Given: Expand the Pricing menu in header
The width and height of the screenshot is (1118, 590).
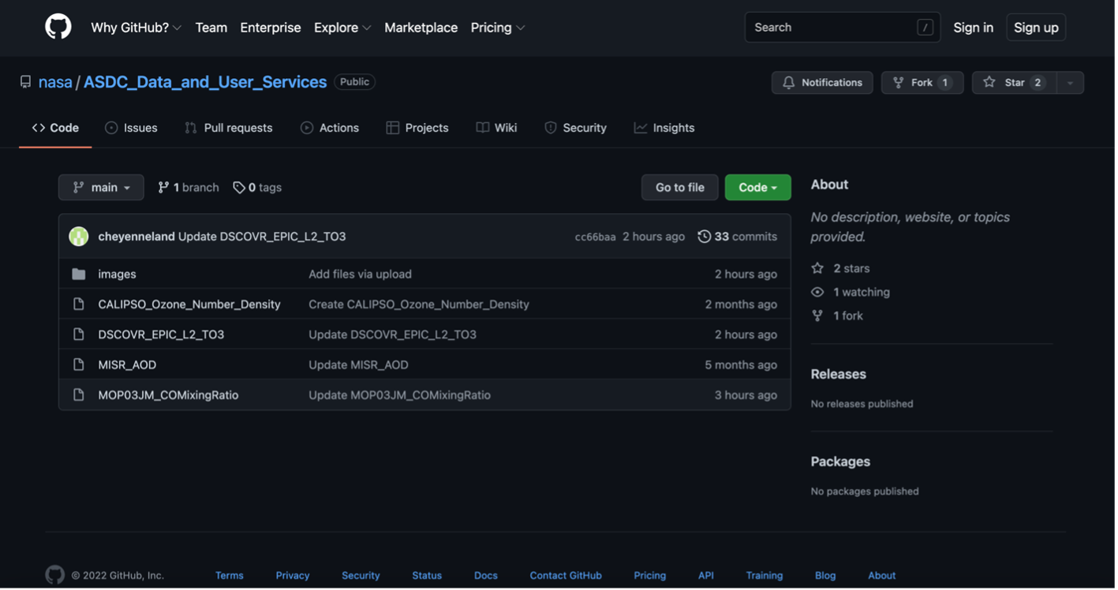Looking at the screenshot, I should pyautogui.click(x=498, y=28).
